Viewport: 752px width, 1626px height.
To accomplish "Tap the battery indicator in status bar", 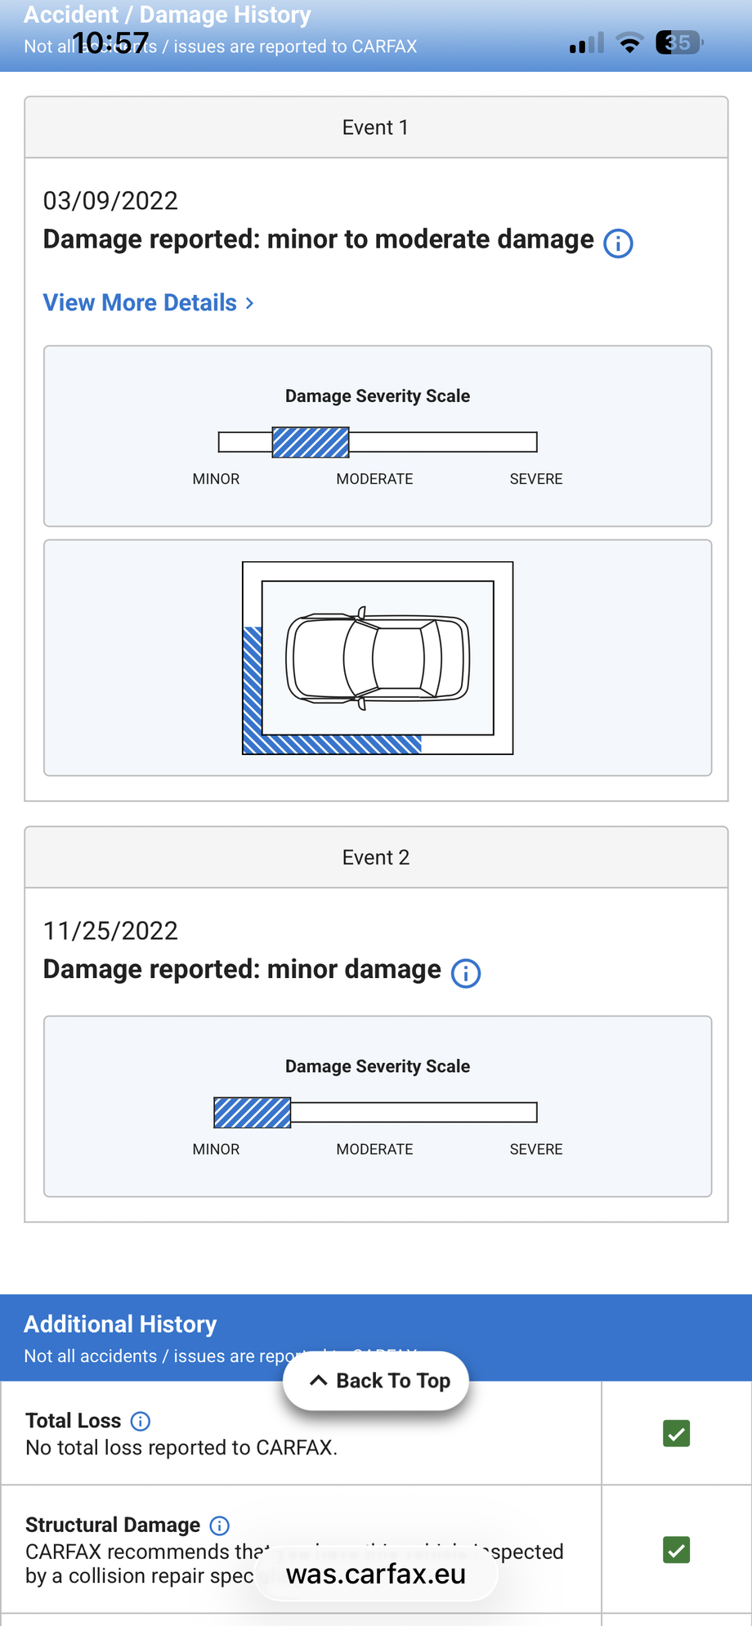I will coord(679,42).
